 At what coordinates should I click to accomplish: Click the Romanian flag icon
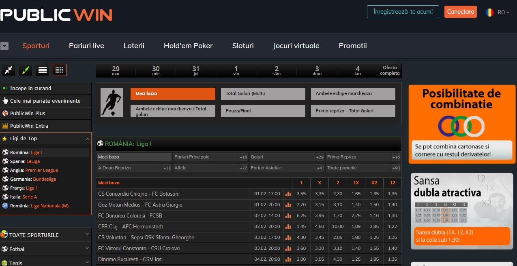490,12
